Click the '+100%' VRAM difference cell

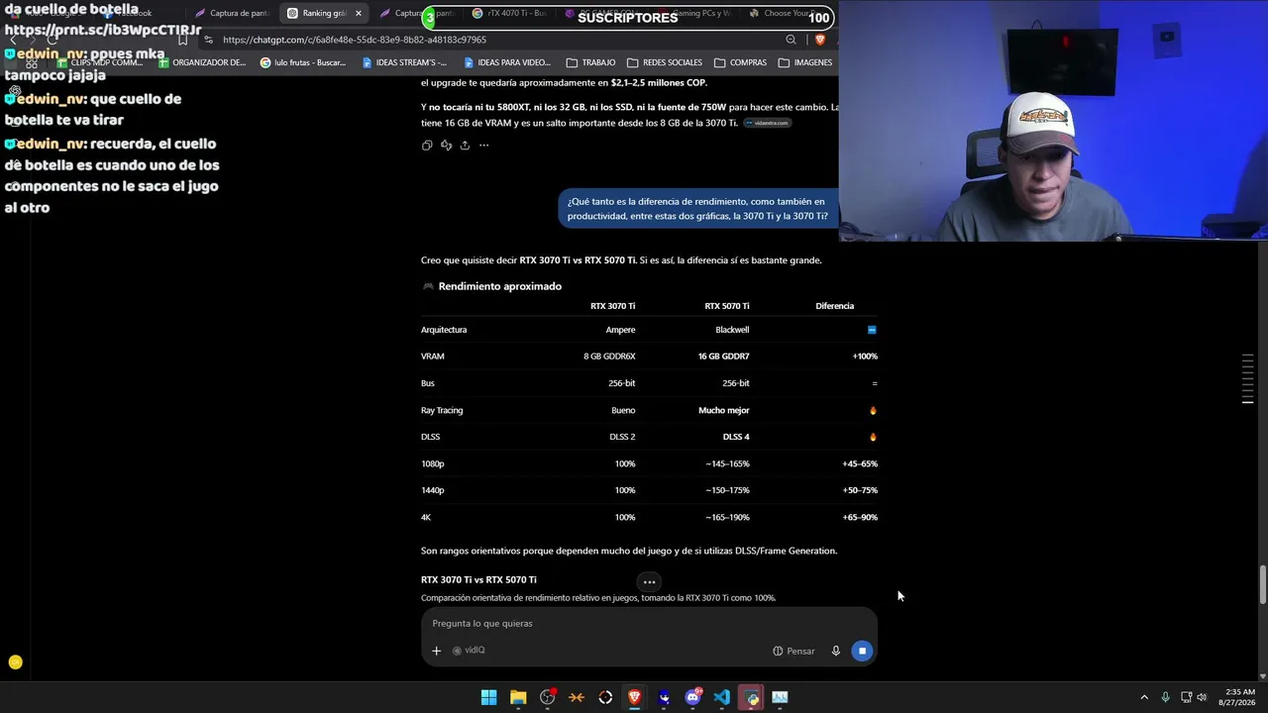click(x=865, y=356)
